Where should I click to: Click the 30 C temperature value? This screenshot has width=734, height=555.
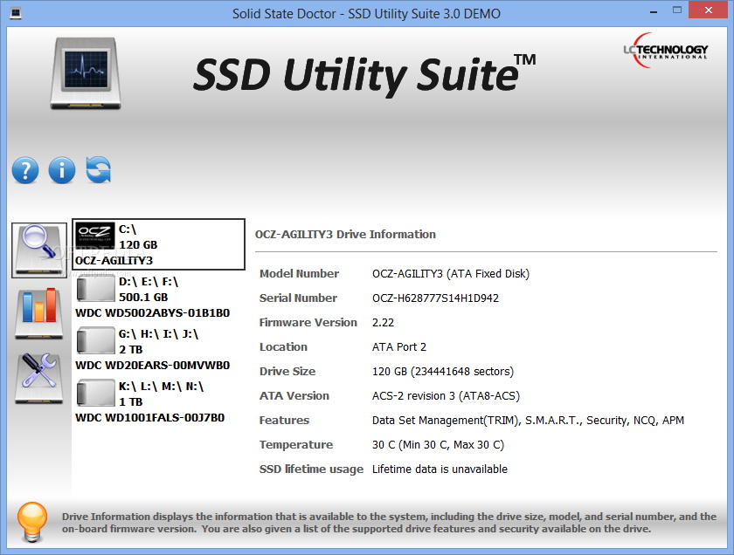click(x=438, y=445)
